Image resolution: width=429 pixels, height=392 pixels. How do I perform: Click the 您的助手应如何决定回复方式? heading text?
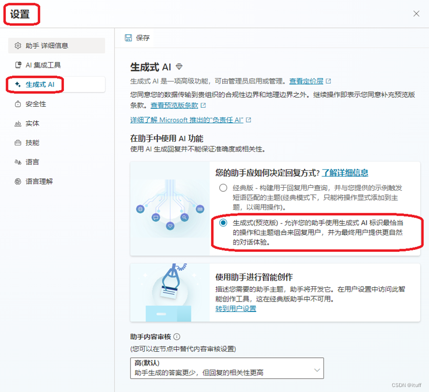(267, 173)
